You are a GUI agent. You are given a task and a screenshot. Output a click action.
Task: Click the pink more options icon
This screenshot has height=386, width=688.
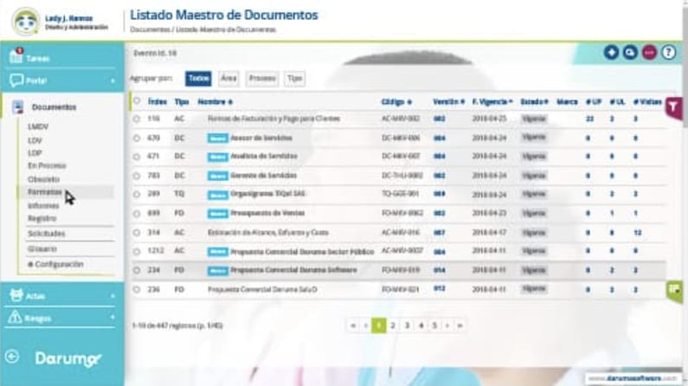click(x=649, y=53)
